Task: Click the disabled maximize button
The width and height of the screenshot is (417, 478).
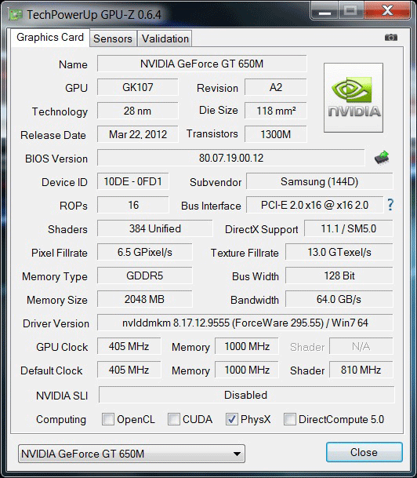Action: 351,11
